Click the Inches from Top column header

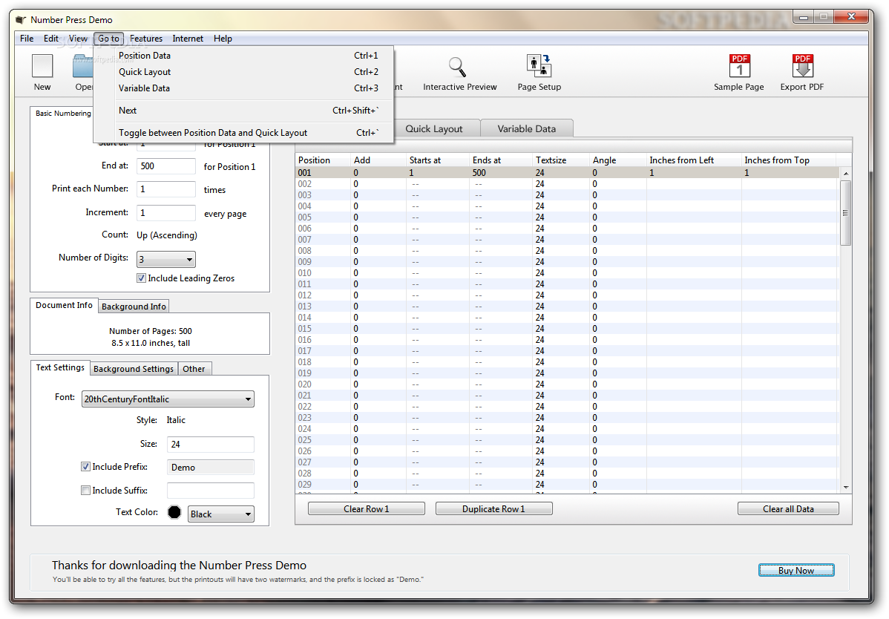point(790,160)
